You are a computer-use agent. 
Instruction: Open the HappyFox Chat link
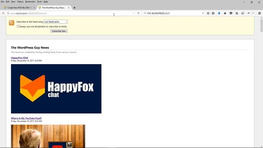pos(19,58)
